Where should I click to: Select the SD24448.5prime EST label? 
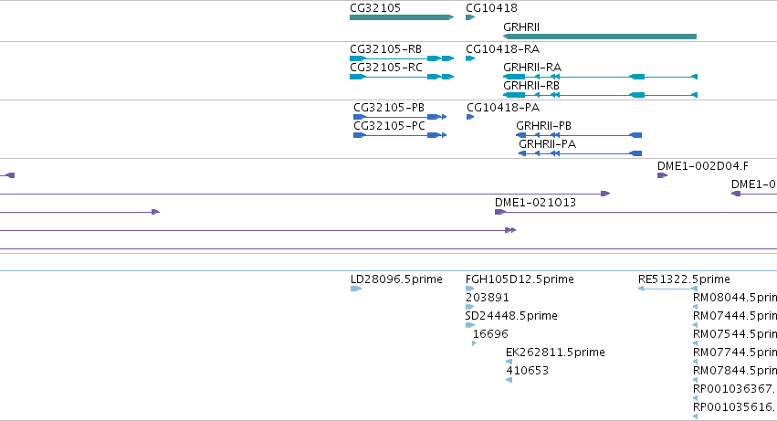(x=511, y=316)
